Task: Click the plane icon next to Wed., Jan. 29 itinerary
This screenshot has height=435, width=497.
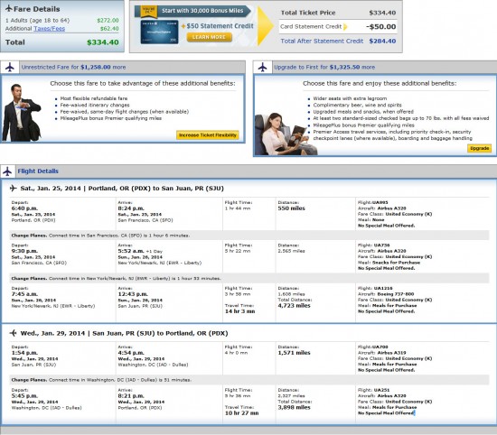Action: click(x=13, y=333)
